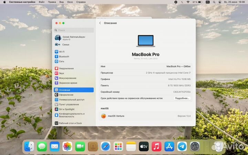Click graphics value Intel Iris Pro 1536 МБ

pos(179,79)
